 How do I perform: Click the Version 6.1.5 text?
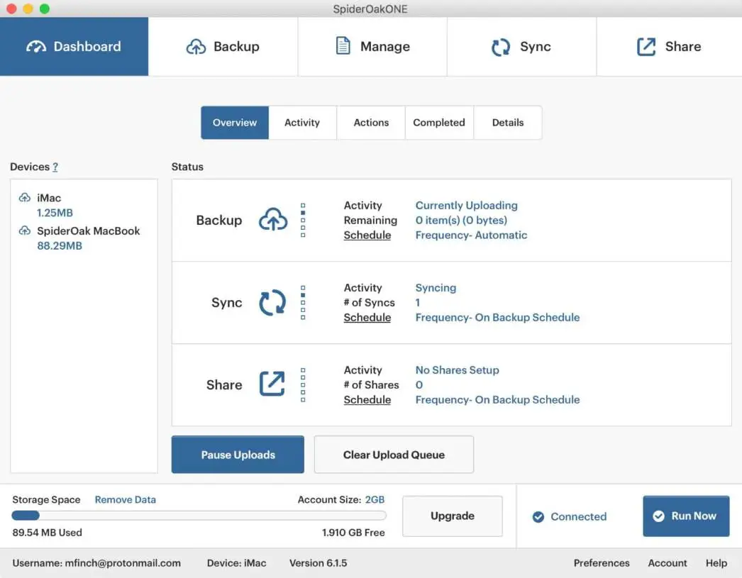(x=318, y=563)
